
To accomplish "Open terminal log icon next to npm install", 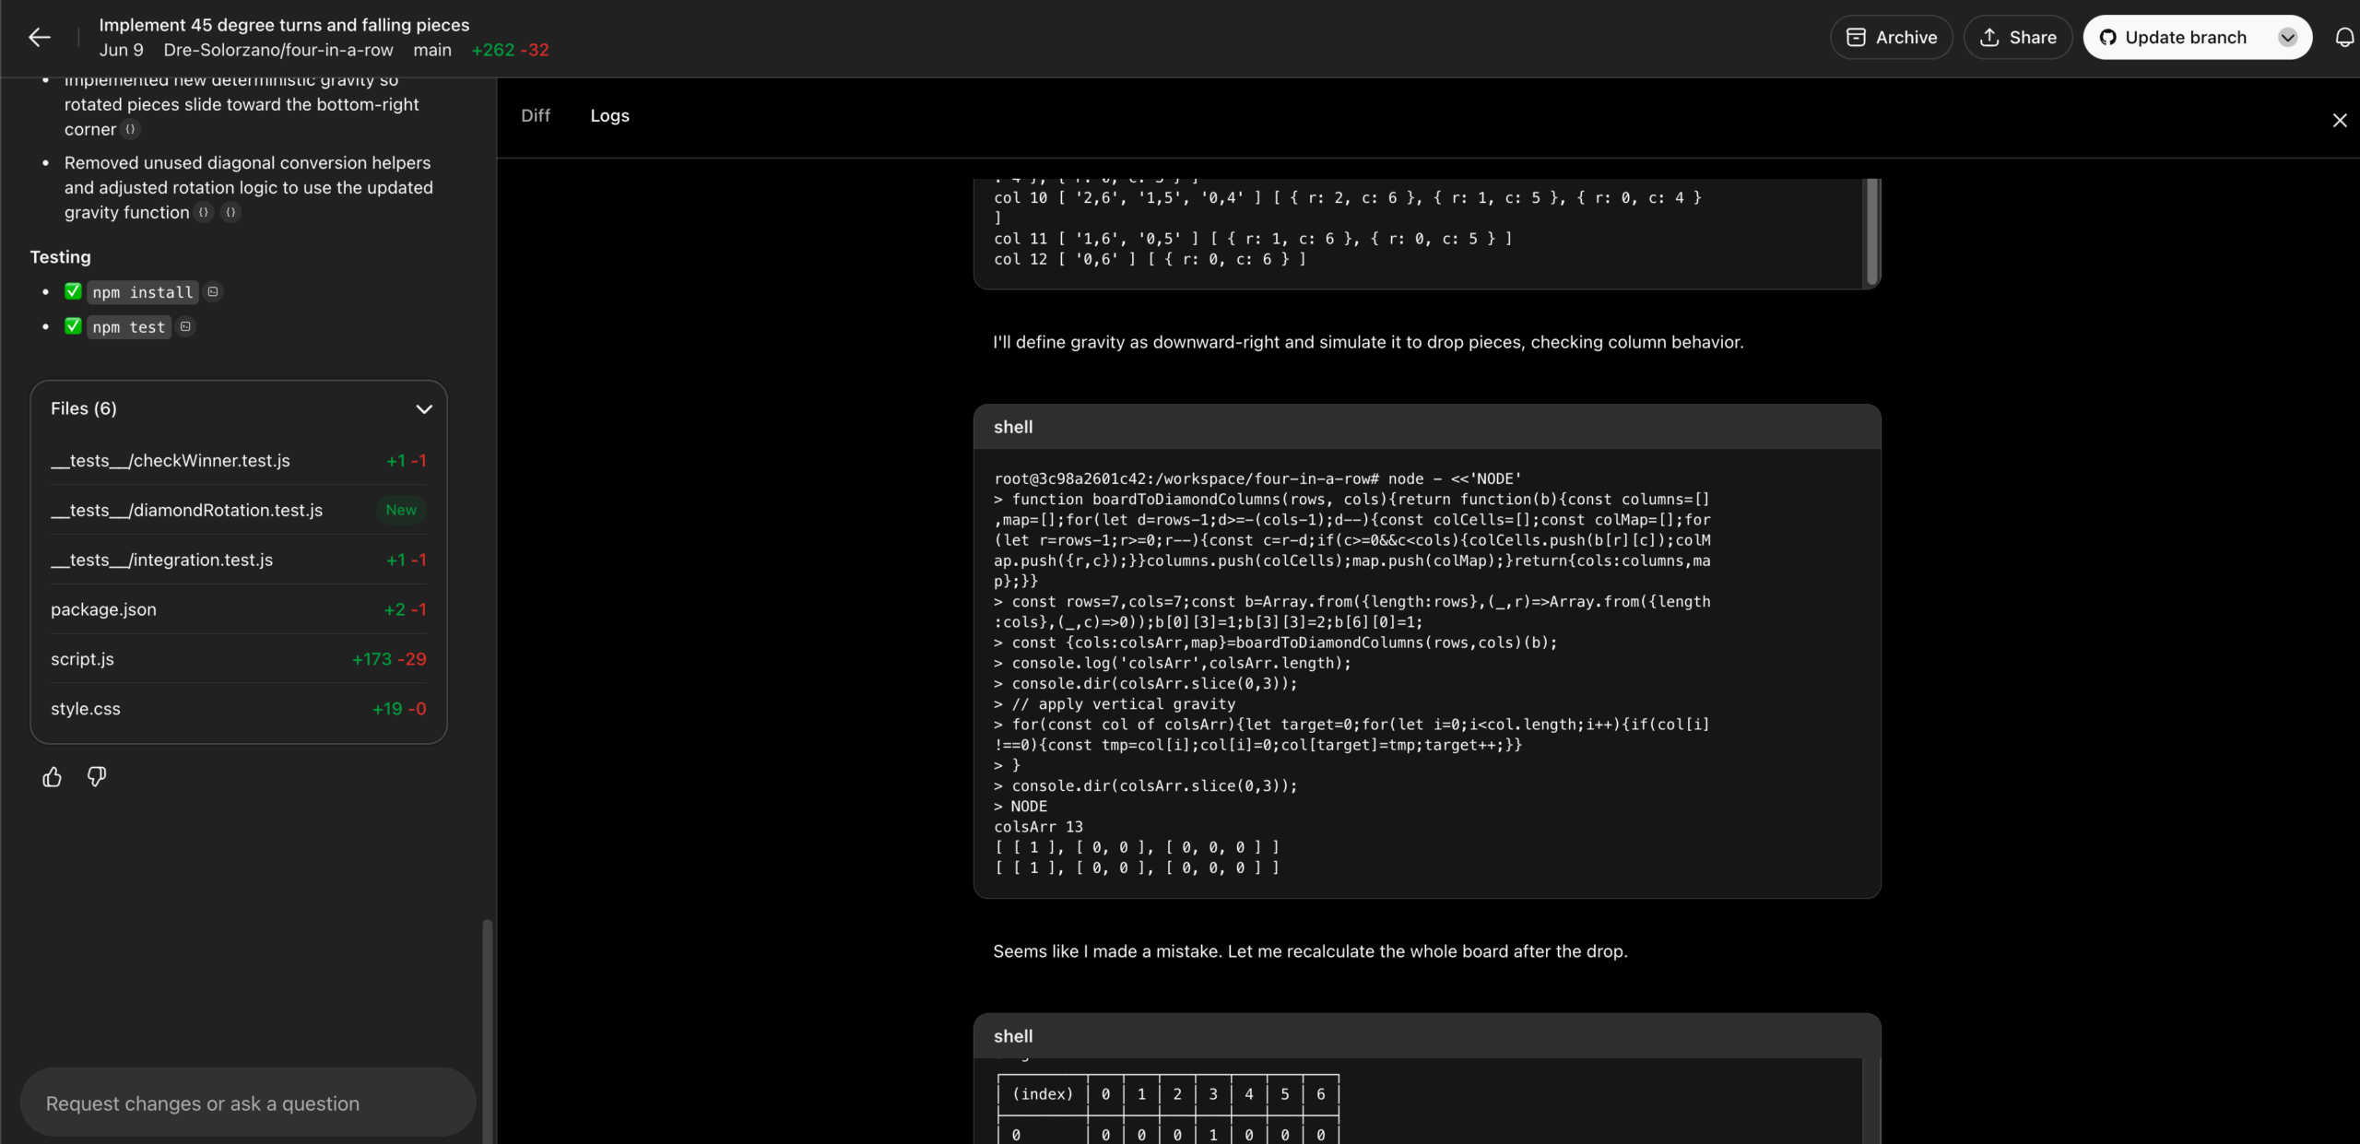I will coord(213,291).
